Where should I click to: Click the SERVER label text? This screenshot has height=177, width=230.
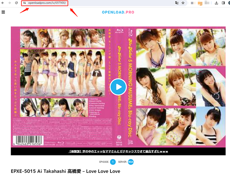pos(122,162)
